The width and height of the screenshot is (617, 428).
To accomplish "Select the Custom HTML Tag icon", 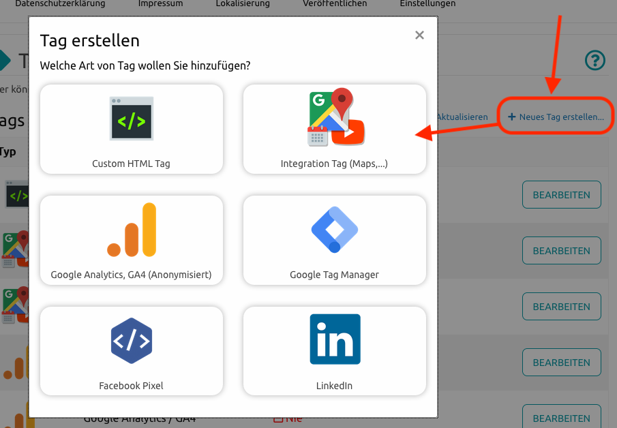I will pyautogui.click(x=132, y=119).
